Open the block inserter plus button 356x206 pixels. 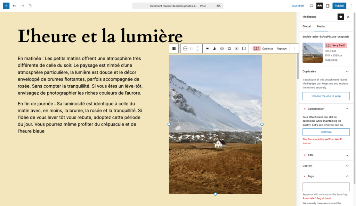pyautogui.click(x=6, y=6)
